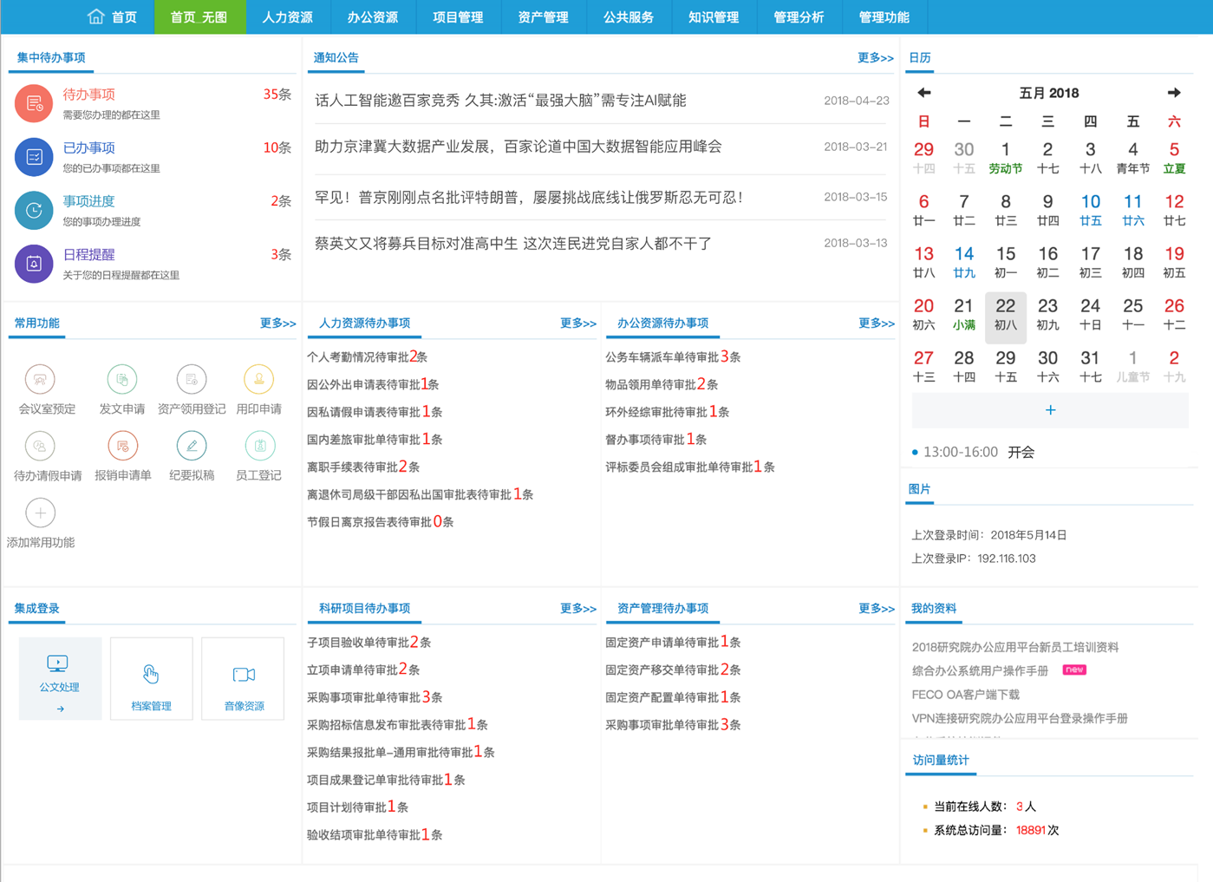The image size is (1213, 882).
Task: Click the 35条 pending count
Action: pos(277,94)
